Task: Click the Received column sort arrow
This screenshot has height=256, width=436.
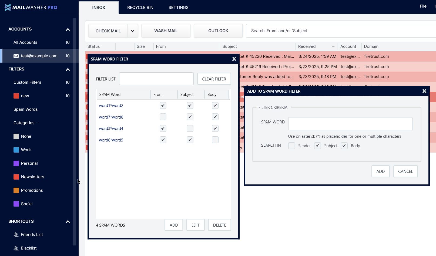Action: coord(333,46)
